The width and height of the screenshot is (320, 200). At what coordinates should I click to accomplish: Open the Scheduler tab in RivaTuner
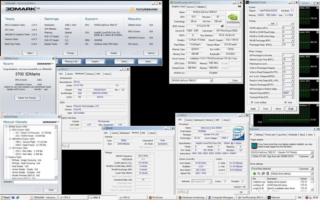(x=293, y=135)
